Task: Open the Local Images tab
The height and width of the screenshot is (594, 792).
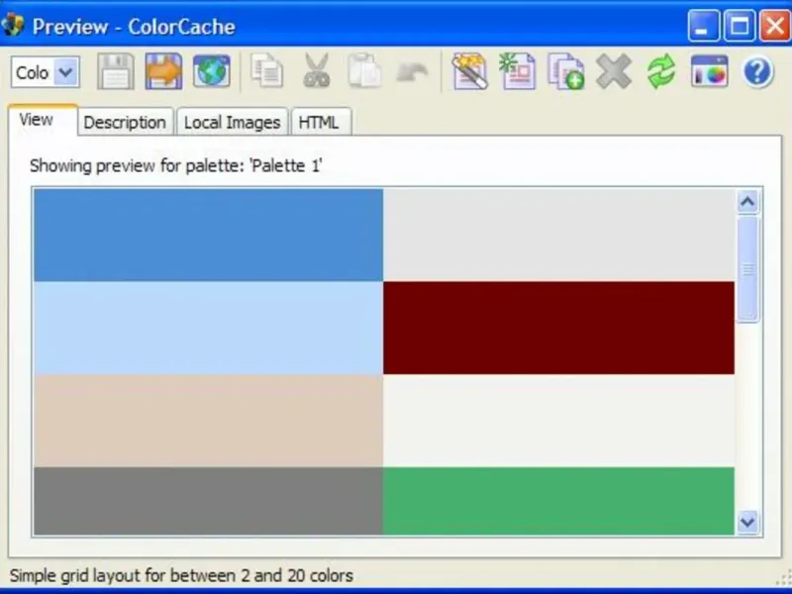Action: pyautogui.click(x=232, y=122)
